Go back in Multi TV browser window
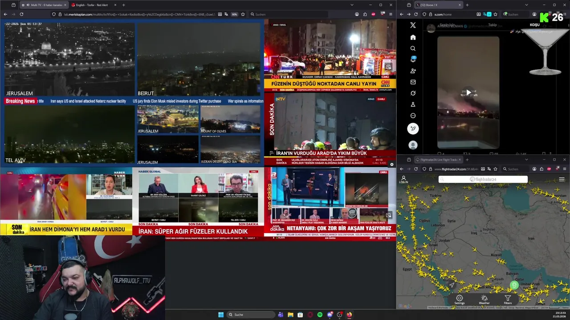The width and height of the screenshot is (570, 320). (x=5, y=14)
